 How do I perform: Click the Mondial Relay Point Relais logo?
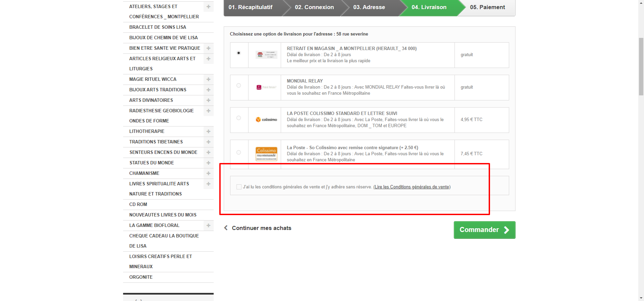(x=266, y=87)
